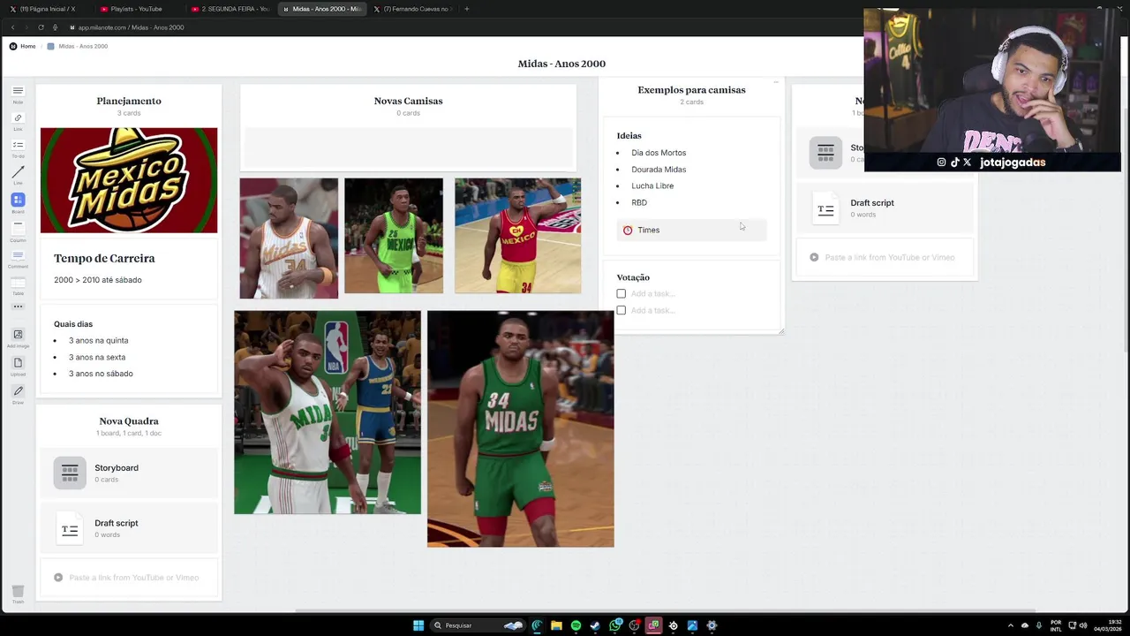The image size is (1130, 636).
Task: Click the Mexico Midas logo image
Action: [129, 180]
